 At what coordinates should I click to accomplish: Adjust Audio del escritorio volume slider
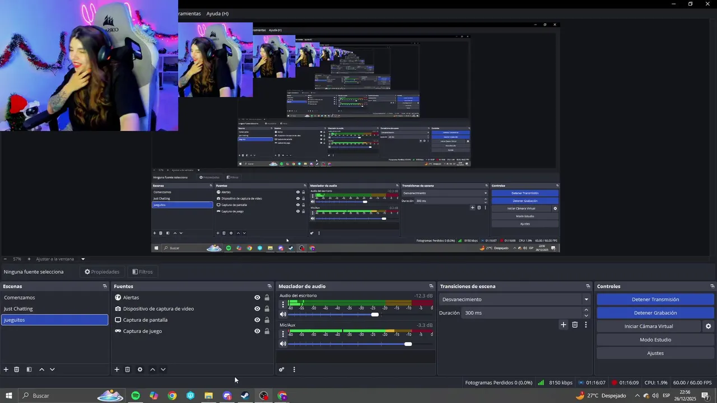click(x=375, y=315)
